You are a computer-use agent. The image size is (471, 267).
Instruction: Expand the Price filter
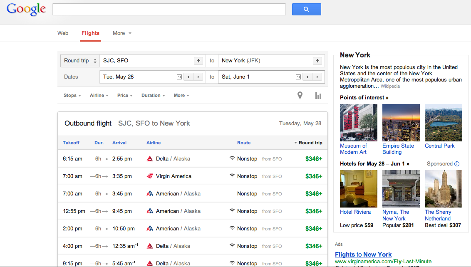point(125,96)
